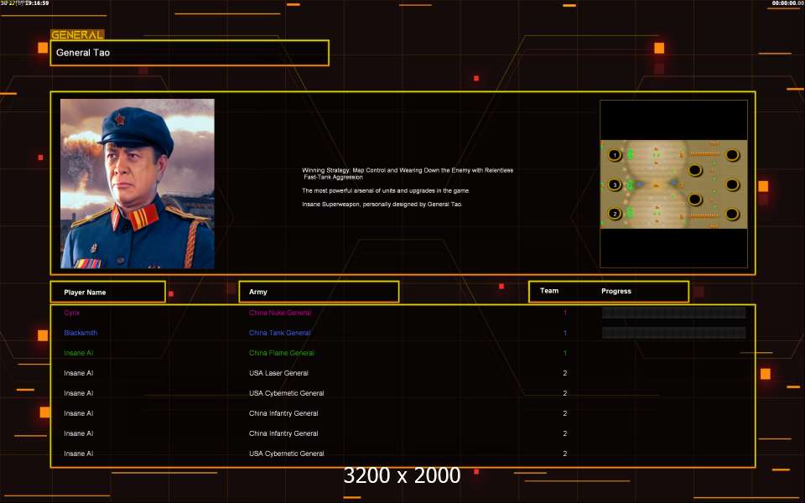Click the team number in the Cyrix row
Screen dimensions: 805x503
click(x=564, y=313)
